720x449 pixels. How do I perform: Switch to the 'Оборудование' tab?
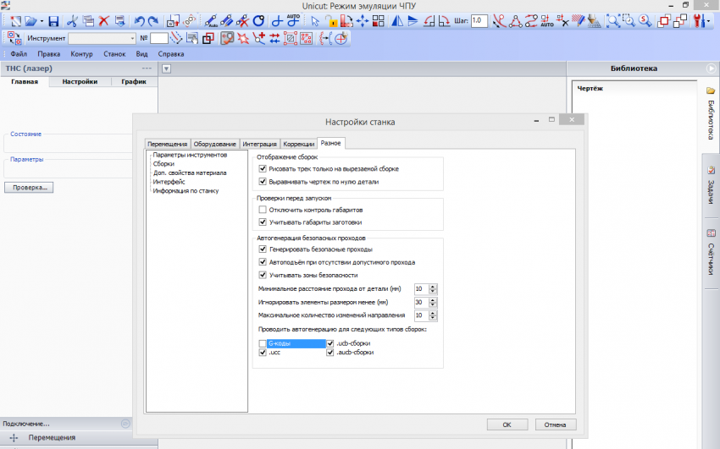click(x=214, y=144)
